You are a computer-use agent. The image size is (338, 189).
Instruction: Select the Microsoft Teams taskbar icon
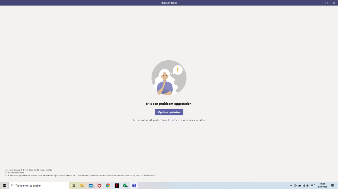point(134,185)
